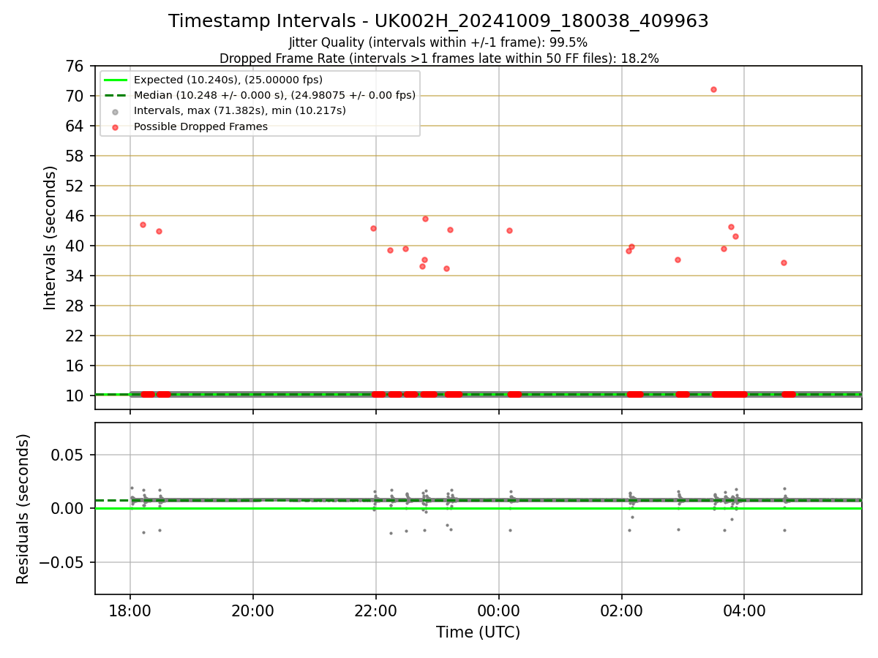Select the 'Intervals, max (71.382s)' legend entry
878x658 pixels.
click(240, 110)
